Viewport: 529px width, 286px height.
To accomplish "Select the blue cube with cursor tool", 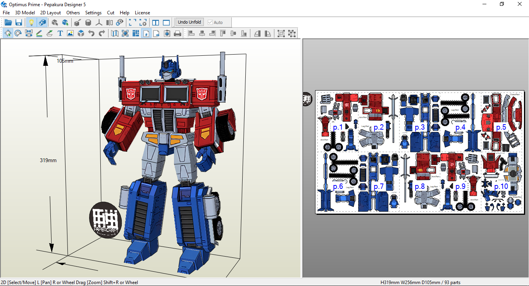I will (x=65, y=22).
